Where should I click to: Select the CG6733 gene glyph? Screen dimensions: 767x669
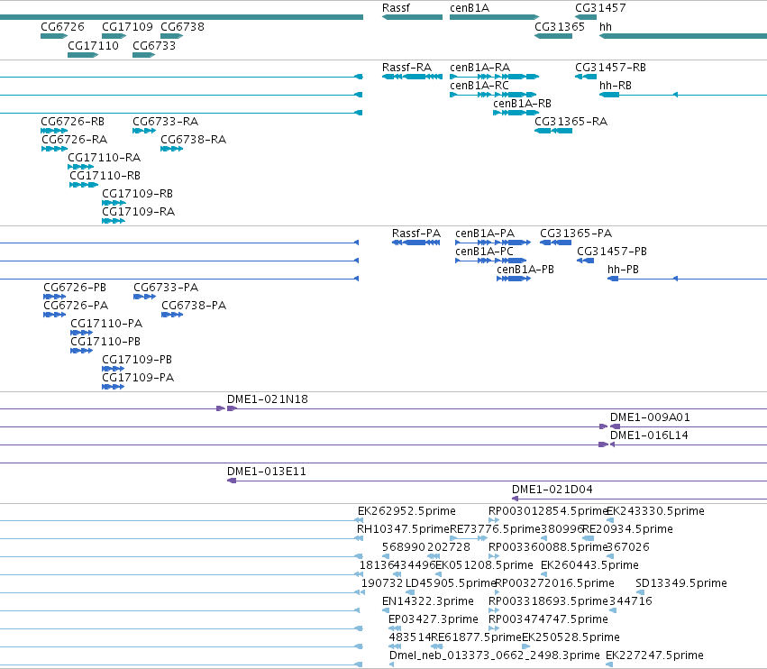coord(144,55)
